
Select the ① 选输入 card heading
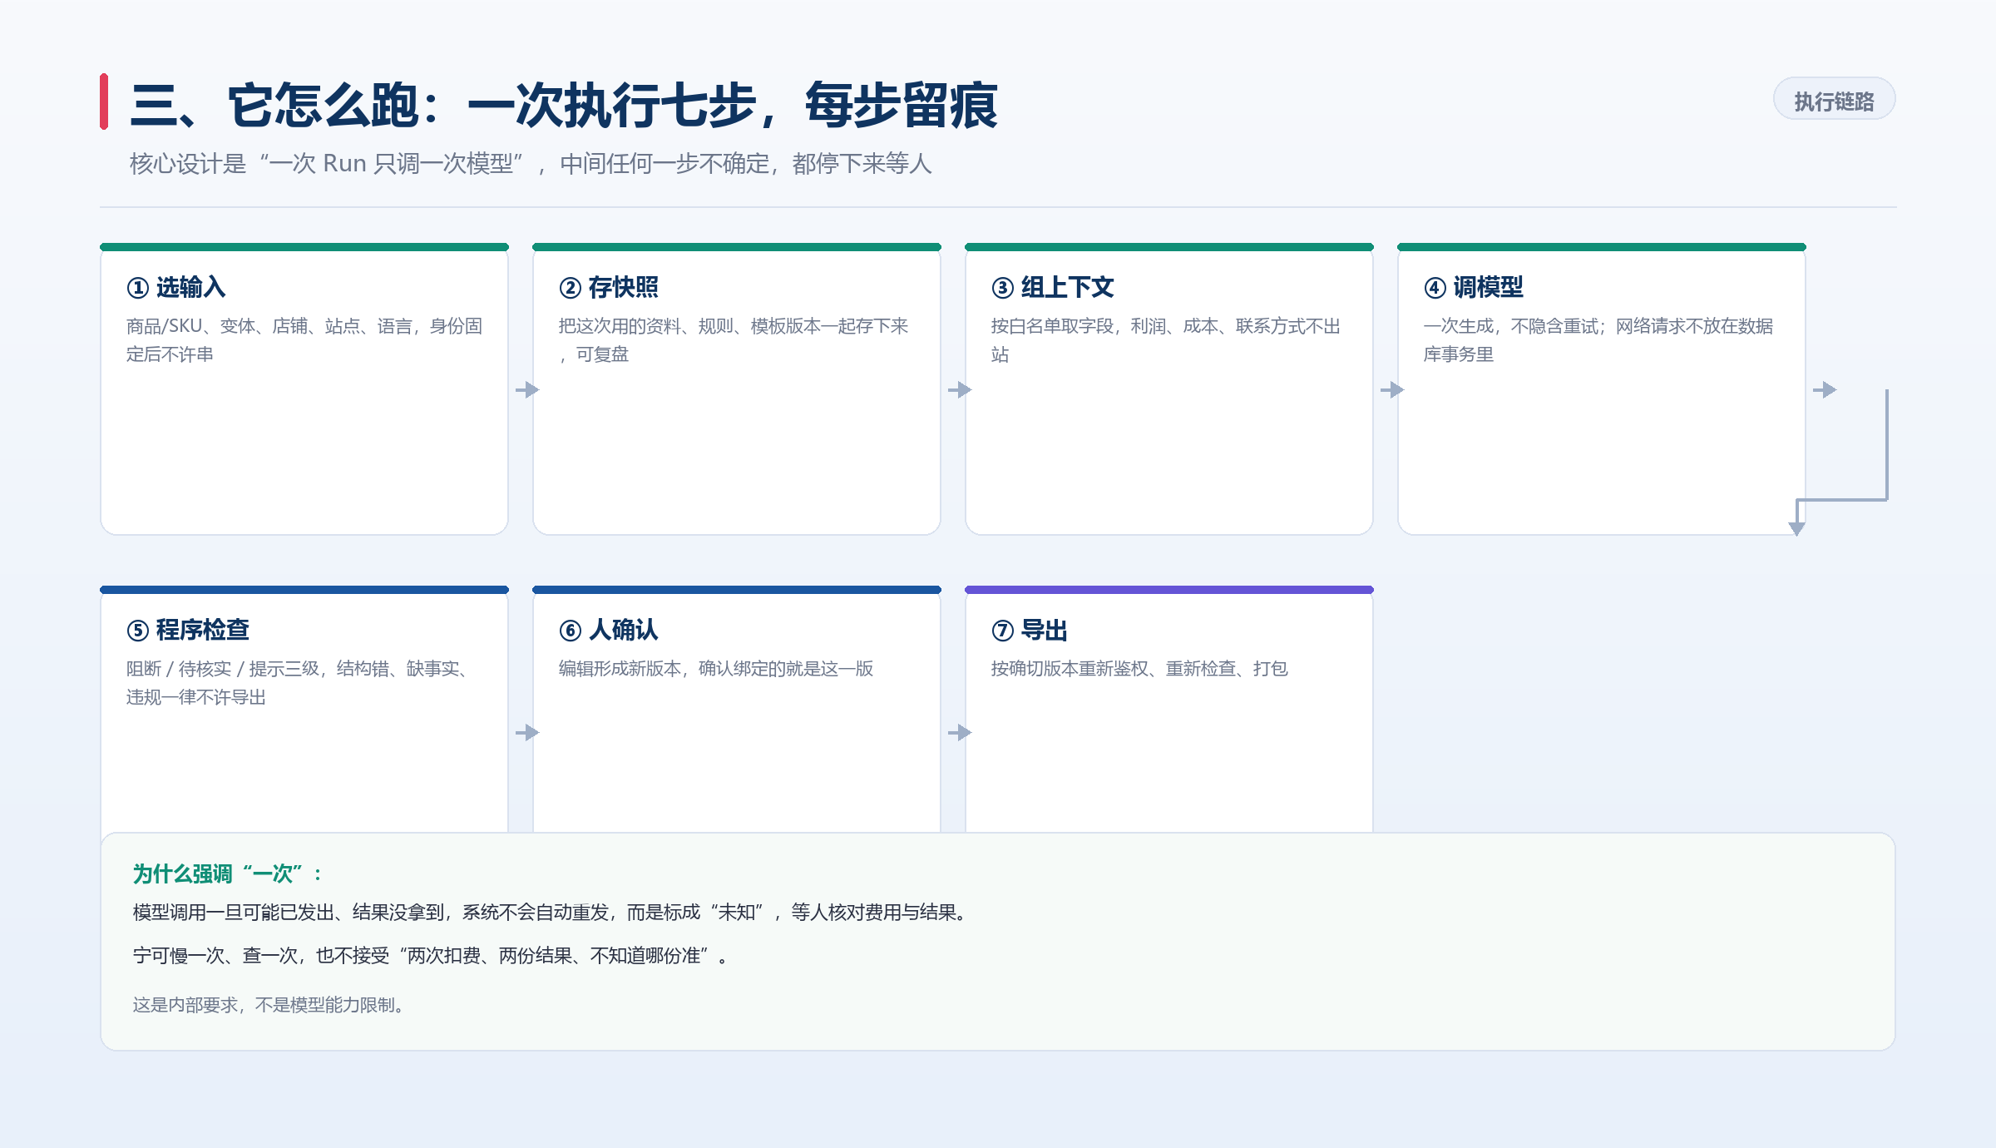click(x=175, y=288)
